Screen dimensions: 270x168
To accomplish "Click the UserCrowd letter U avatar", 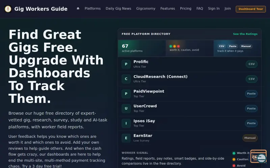I will click(126, 109).
